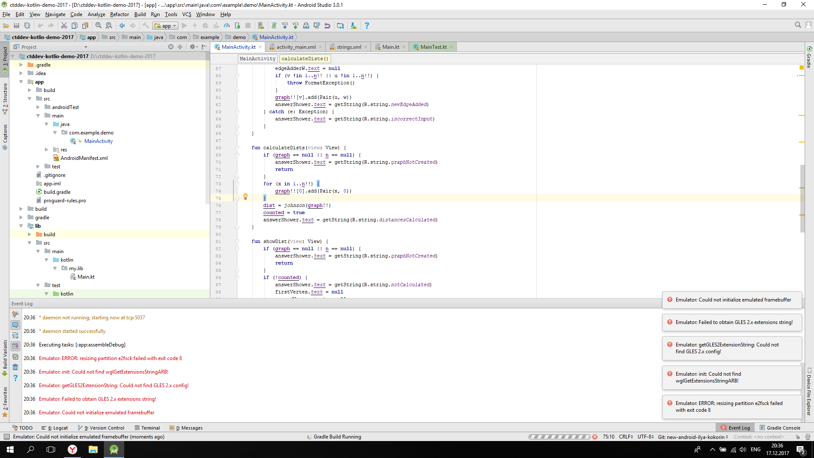This screenshot has height=458, width=814.
Task: Toggle scroll to end in Event Log
Action: pos(15,346)
